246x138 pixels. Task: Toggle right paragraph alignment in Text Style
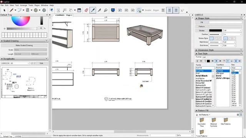tap(220, 61)
